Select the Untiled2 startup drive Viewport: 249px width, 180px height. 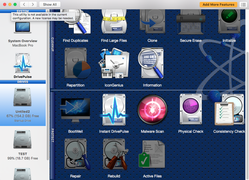(x=23, y=105)
